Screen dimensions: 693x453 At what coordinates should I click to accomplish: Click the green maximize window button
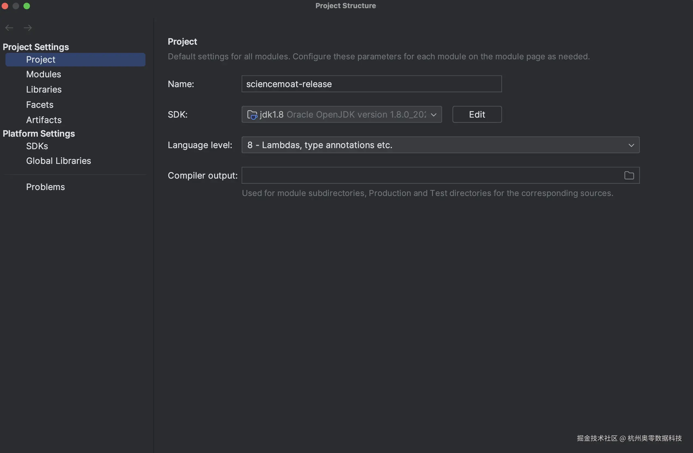(27, 6)
